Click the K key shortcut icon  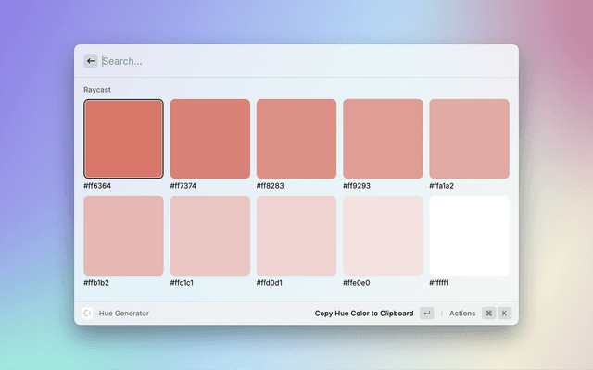[x=505, y=314]
